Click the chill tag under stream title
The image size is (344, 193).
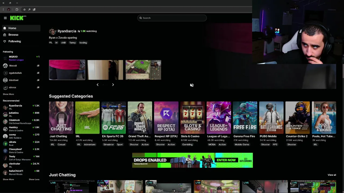click(63, 43)
